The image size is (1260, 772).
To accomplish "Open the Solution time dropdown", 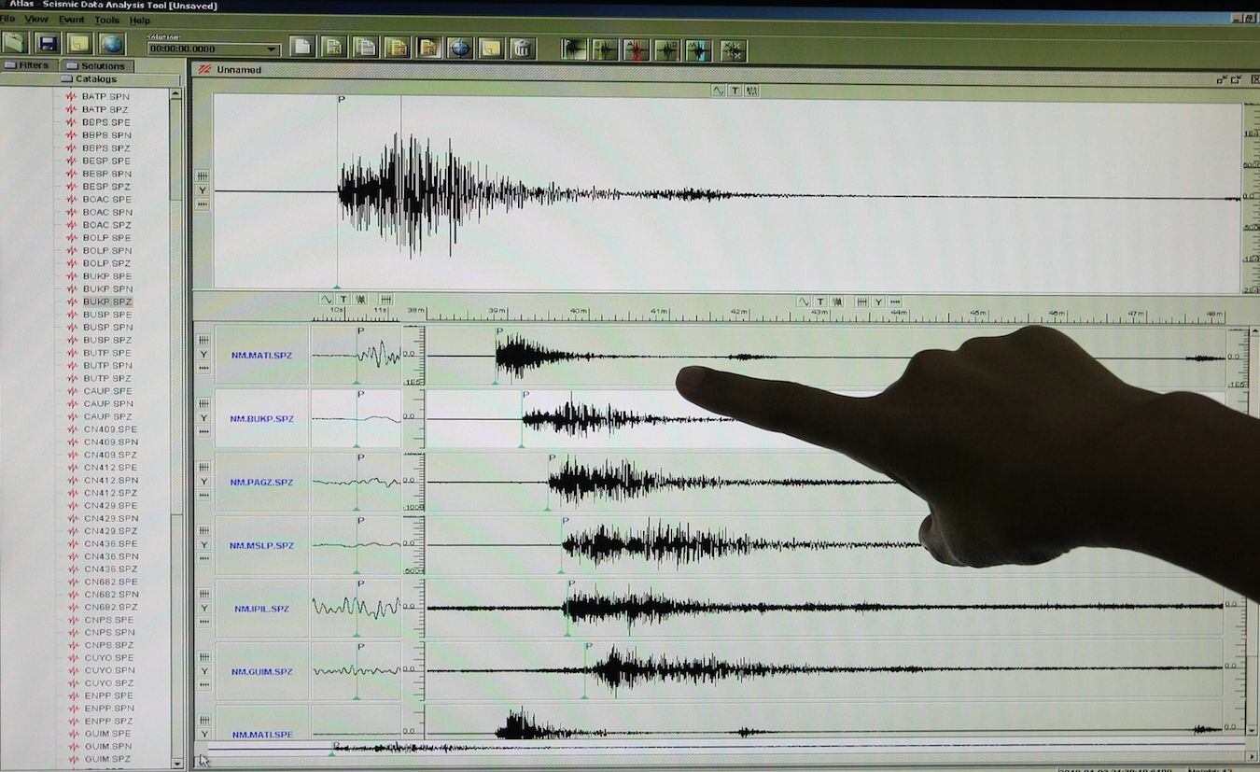I will pyautogui.click(x=272, y=49).
